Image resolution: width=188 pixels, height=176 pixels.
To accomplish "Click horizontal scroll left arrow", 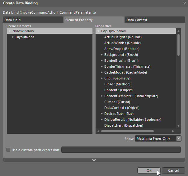I will coord(98,131).
